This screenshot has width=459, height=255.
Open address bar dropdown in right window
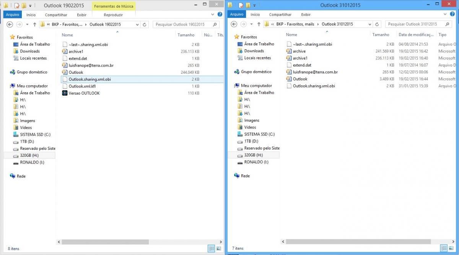370,24
